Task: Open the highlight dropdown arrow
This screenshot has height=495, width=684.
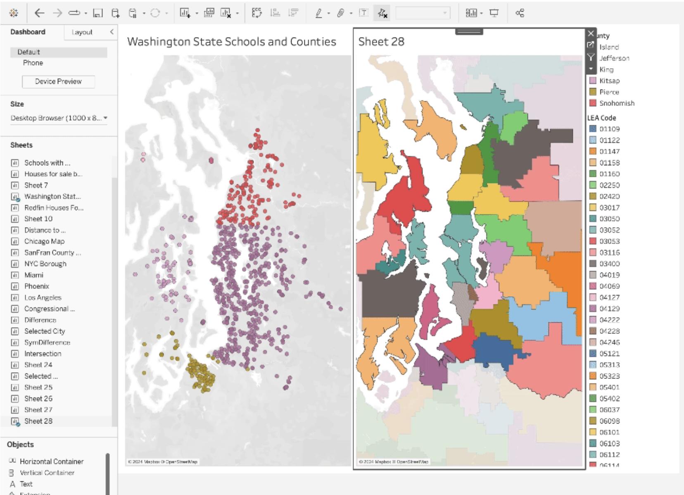Action: click(328, 14)
